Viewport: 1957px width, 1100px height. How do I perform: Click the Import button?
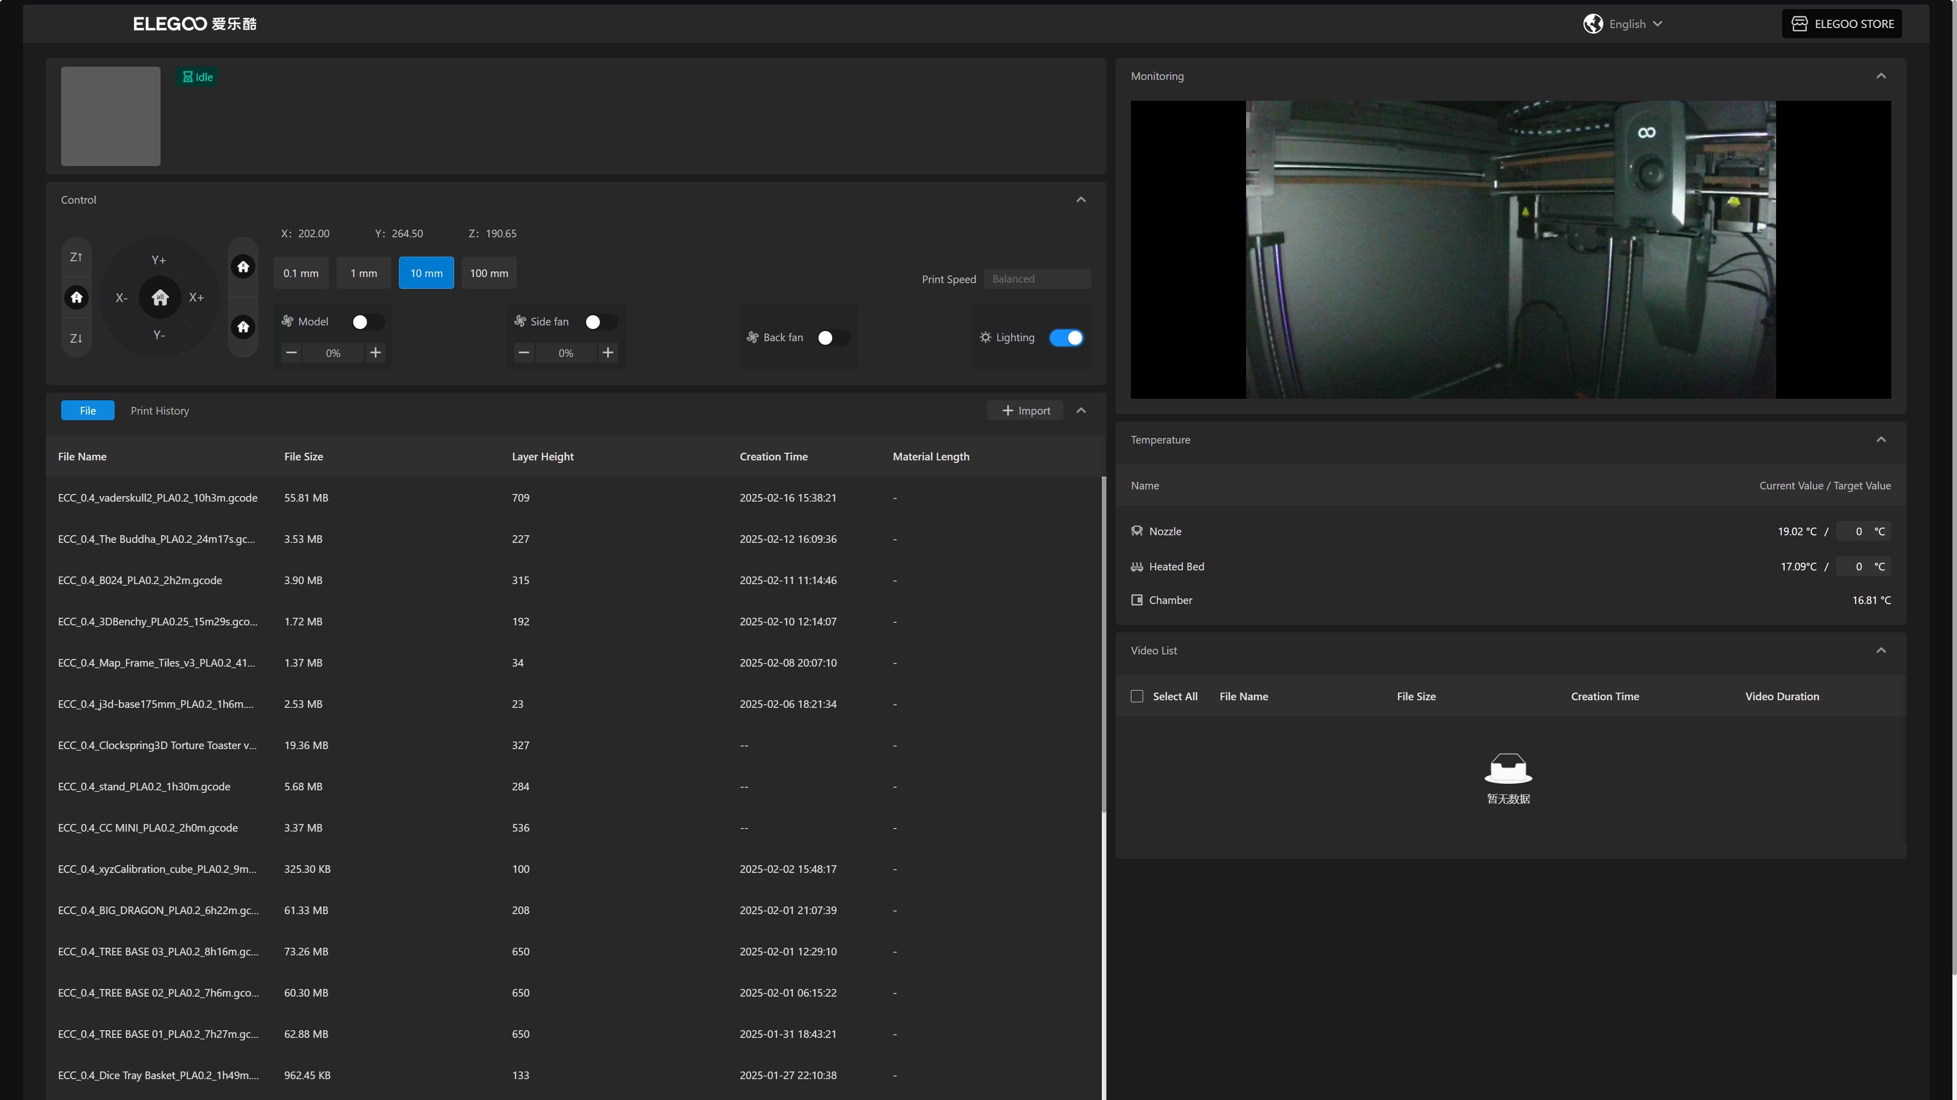point(1024,409)
